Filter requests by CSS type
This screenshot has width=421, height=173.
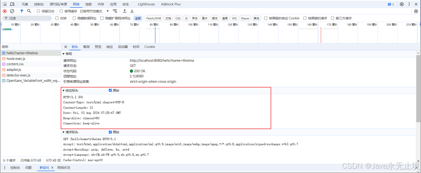pyautogui.click(x=178, y=18)
